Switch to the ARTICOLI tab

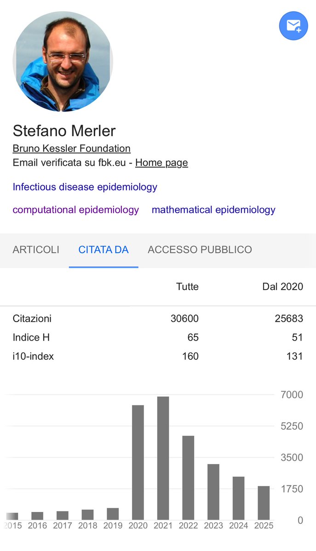pos(36,250)
